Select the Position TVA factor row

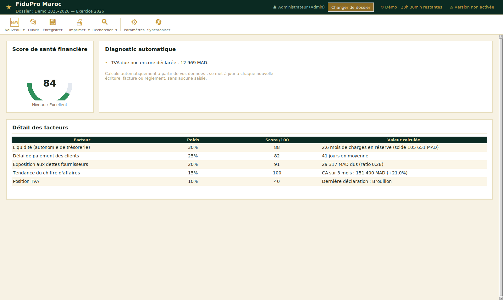249,181
